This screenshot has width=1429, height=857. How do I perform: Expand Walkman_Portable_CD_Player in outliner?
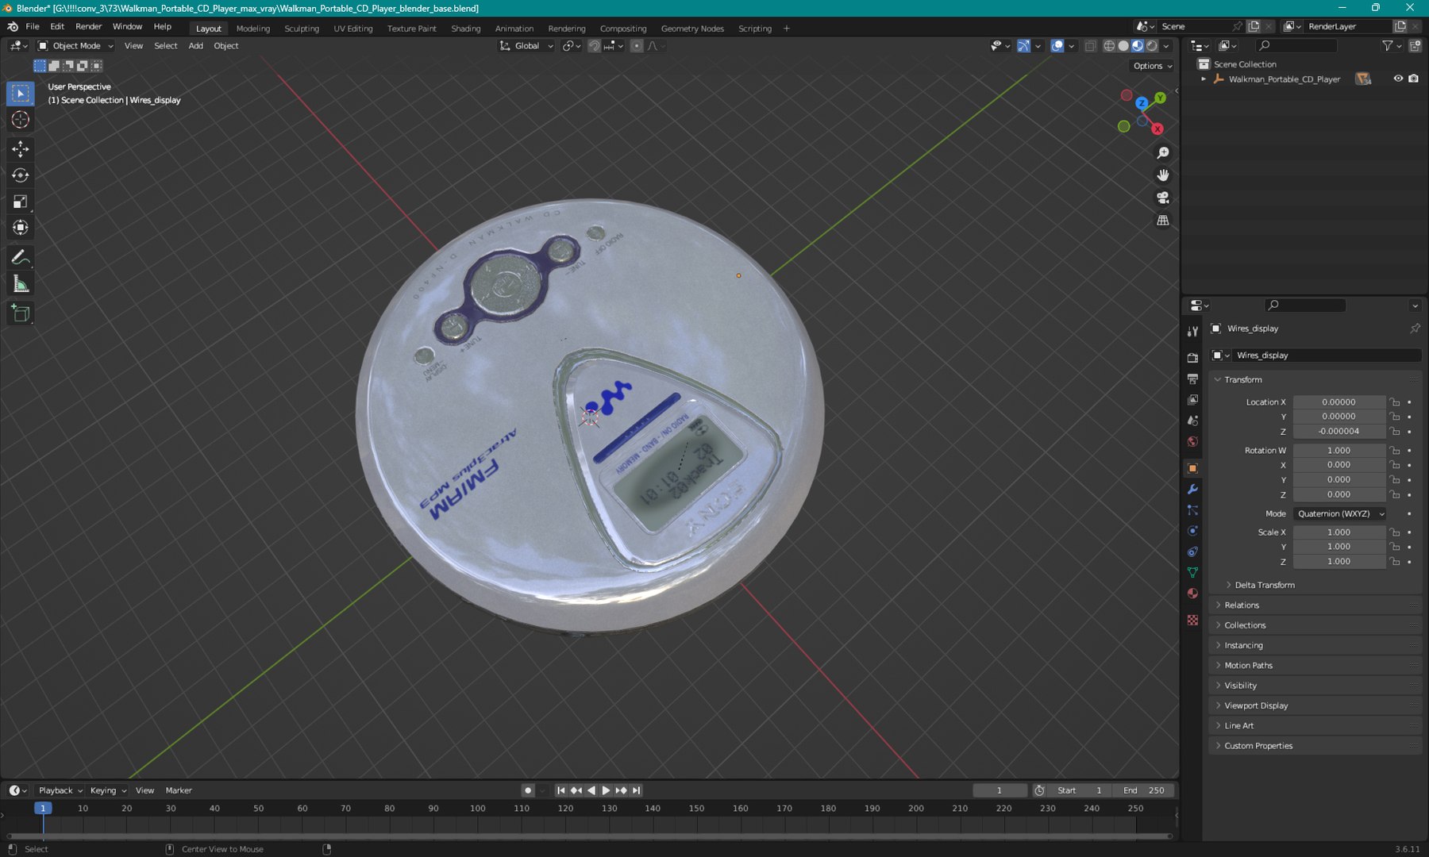coord(1204,79)
